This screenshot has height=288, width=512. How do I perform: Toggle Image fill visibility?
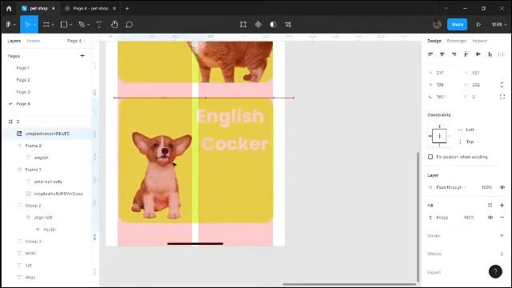[490, 218]
